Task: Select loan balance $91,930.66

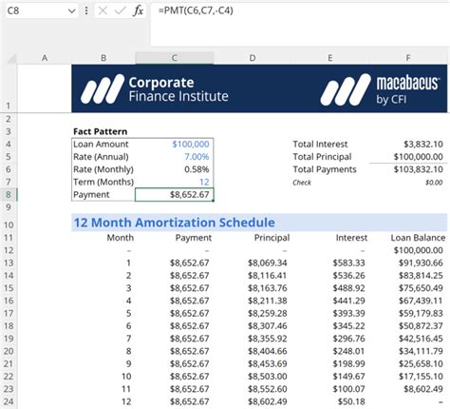Action: (x=421, y=263)
